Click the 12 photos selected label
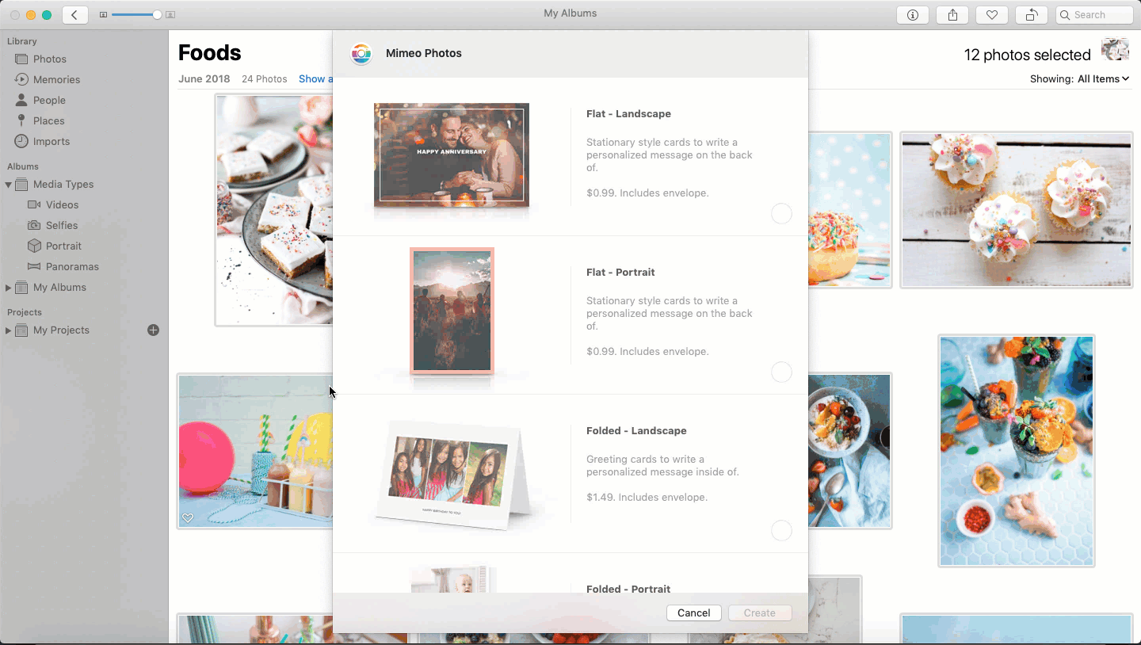 click(x=1027, y=55)
